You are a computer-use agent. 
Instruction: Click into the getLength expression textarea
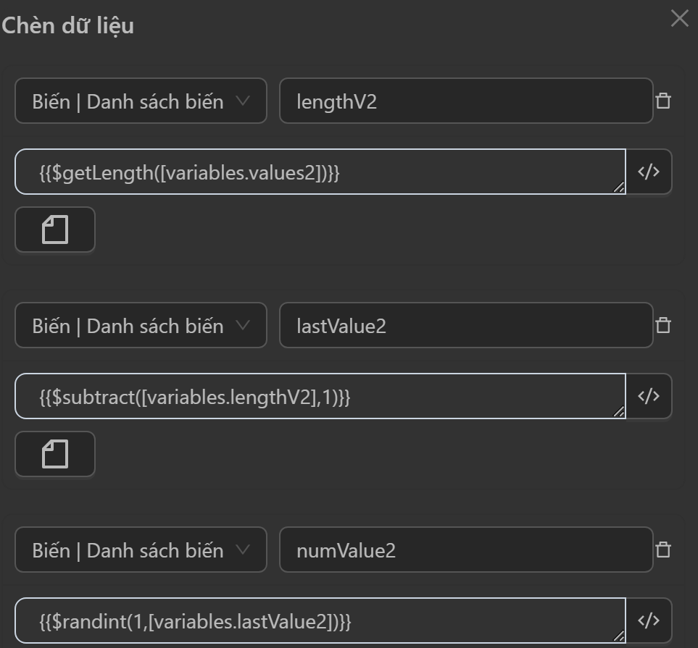point(319,172)
